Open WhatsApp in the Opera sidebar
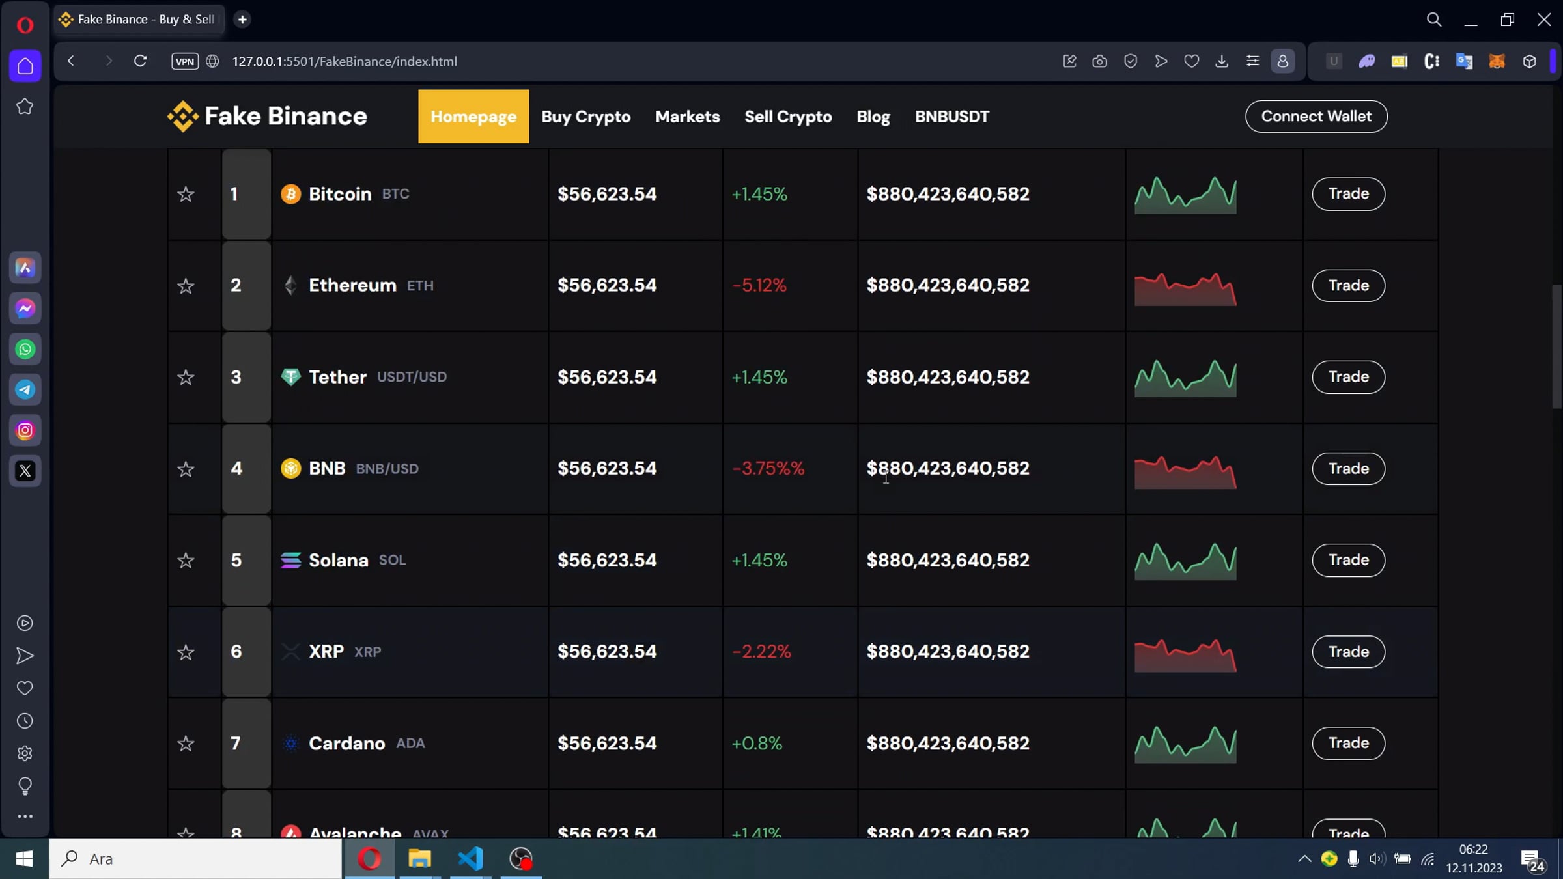The height and width of the screenshot is (879, 1563). coord(25,349)
